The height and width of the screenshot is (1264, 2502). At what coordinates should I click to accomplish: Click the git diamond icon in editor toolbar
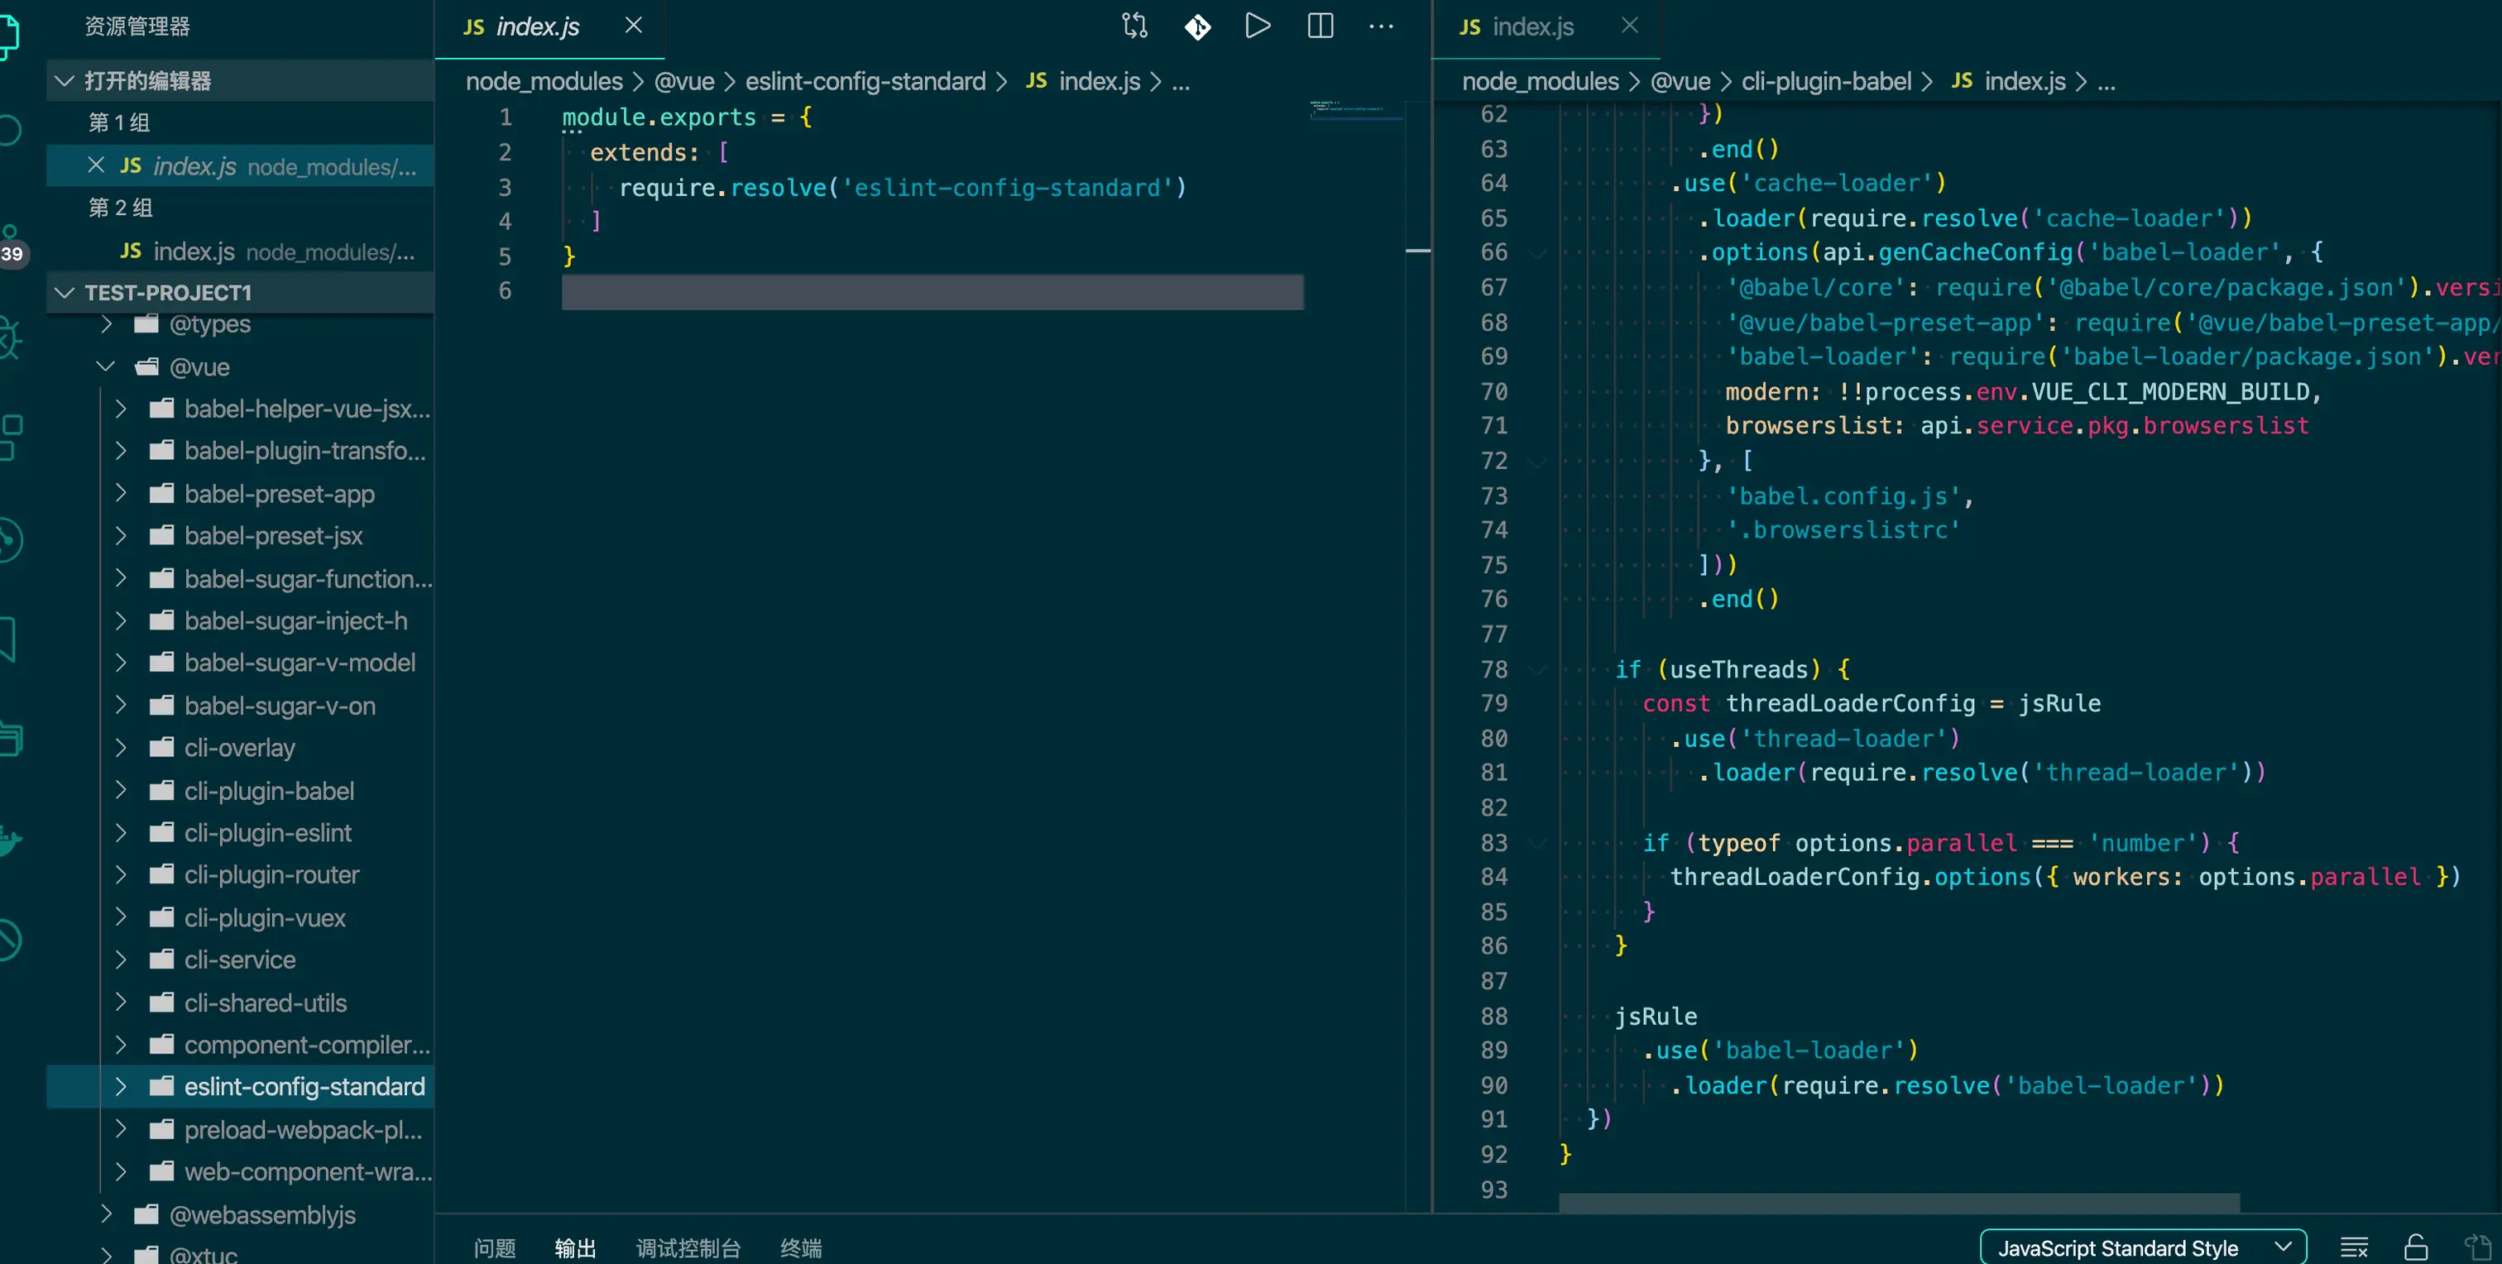pyautogui.click(x=1197, y=26)
